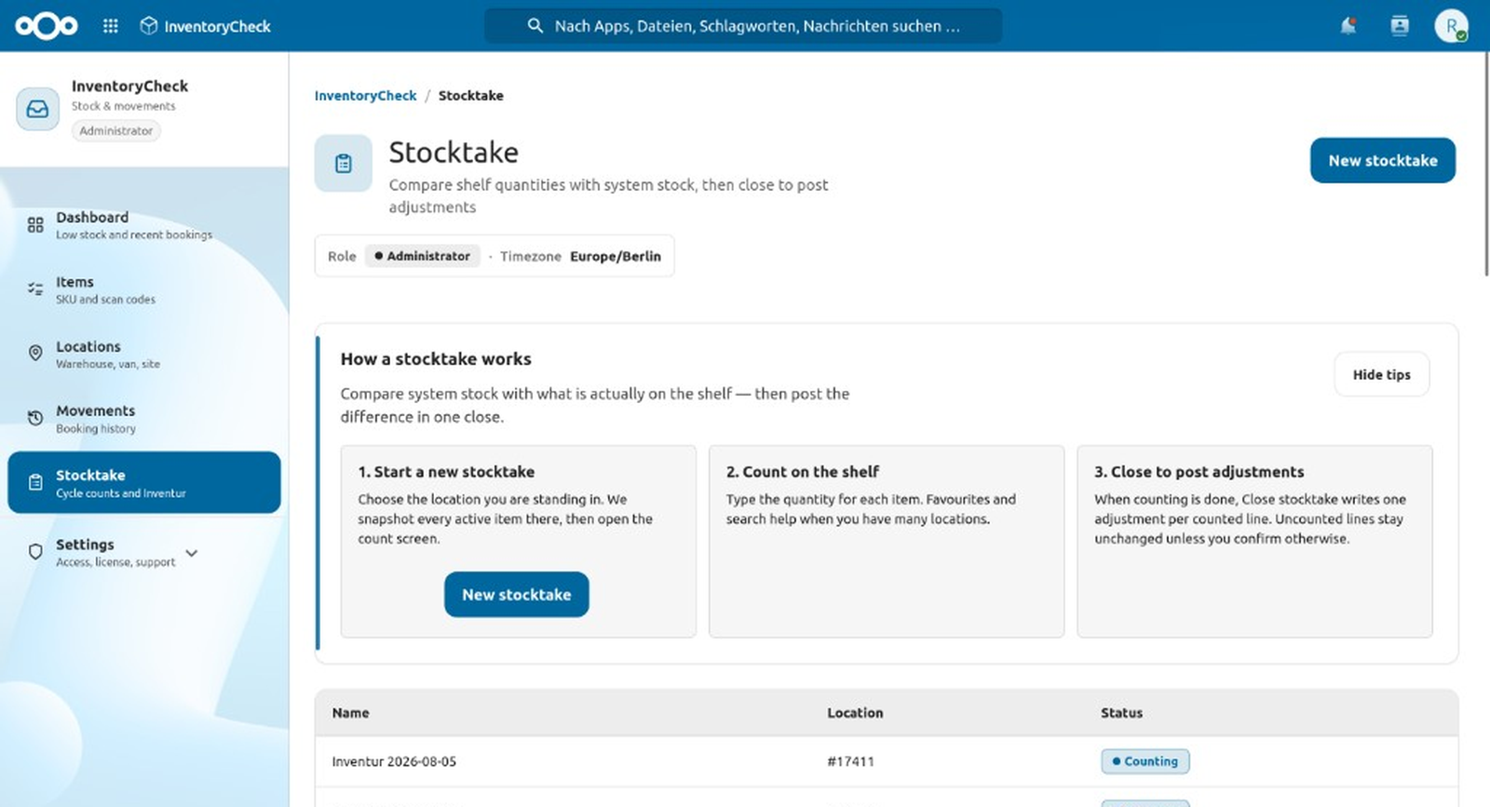Image resolution: width=1490 pixels, height=807 pixels.
Task: Focus the global search field
Action: tap(743, 26)
